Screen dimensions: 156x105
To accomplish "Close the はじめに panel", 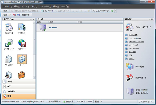I will (152, 19).
